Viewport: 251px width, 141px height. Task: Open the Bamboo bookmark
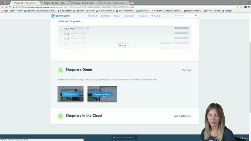pyautogui.click(x=90, y=11)
